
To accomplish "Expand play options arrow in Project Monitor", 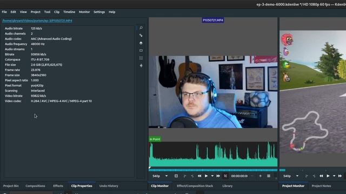I will pyautogui.click(x=334, y=176).
